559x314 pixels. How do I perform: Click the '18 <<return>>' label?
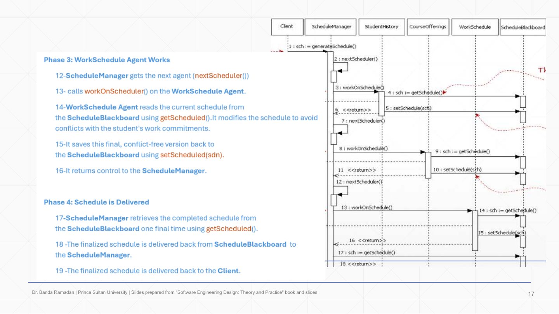[x=358, y=264]
